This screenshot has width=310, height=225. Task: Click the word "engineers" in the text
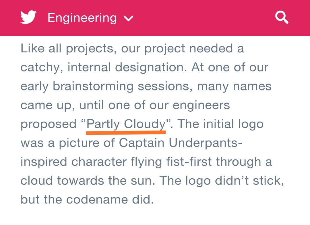click(x=201, y=105)
